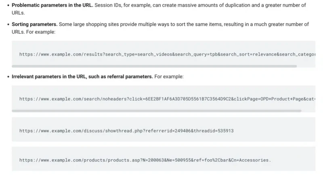Click the bullet before 'Irrelevant parameters'
The height and width of the screenshot is (175, 323).
pyautogui.click(x=8, y=77)
